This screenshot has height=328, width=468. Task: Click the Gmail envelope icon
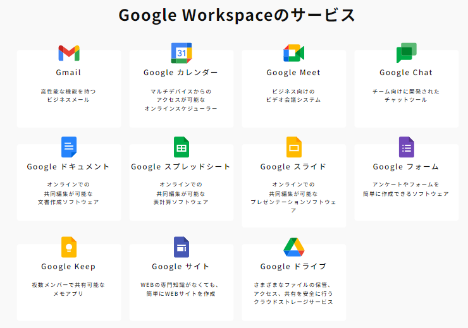point(69,53)
